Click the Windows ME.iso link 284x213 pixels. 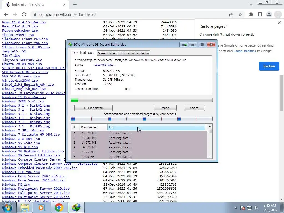16,184
